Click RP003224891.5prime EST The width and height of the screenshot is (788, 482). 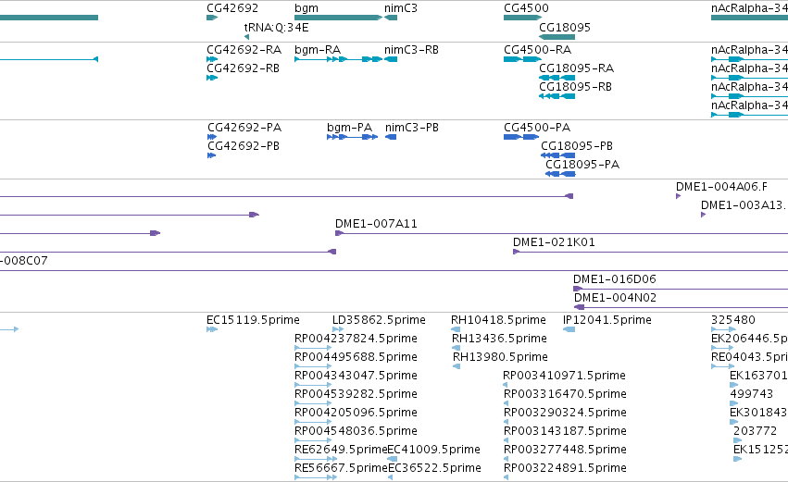(x=506, y=477)
